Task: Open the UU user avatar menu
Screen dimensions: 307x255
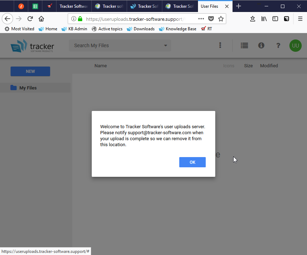Action: point(295,45)
